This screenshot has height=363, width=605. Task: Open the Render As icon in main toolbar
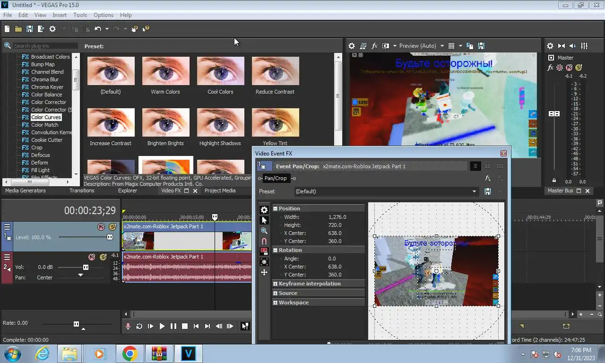(41, 29)
